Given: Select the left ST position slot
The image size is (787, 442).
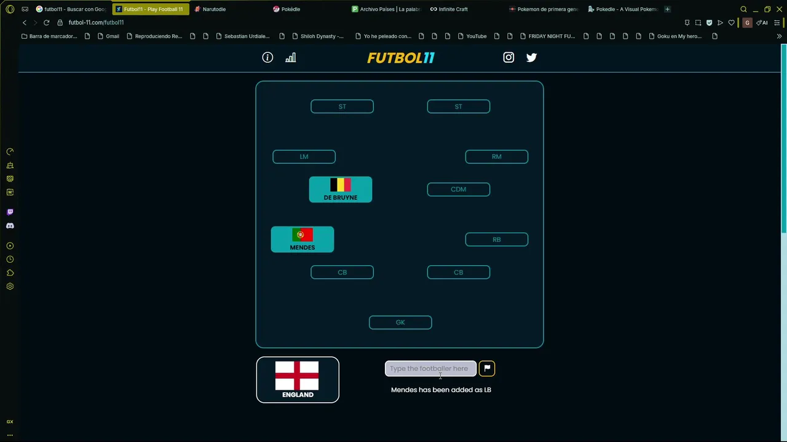Looking at the screenshot, I should [x=342, y=107].
